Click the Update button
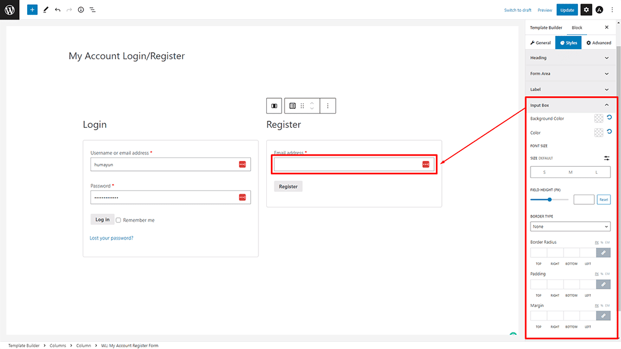Image resolution: width=621 pixels, height=349 pixels. pos(567,9)
